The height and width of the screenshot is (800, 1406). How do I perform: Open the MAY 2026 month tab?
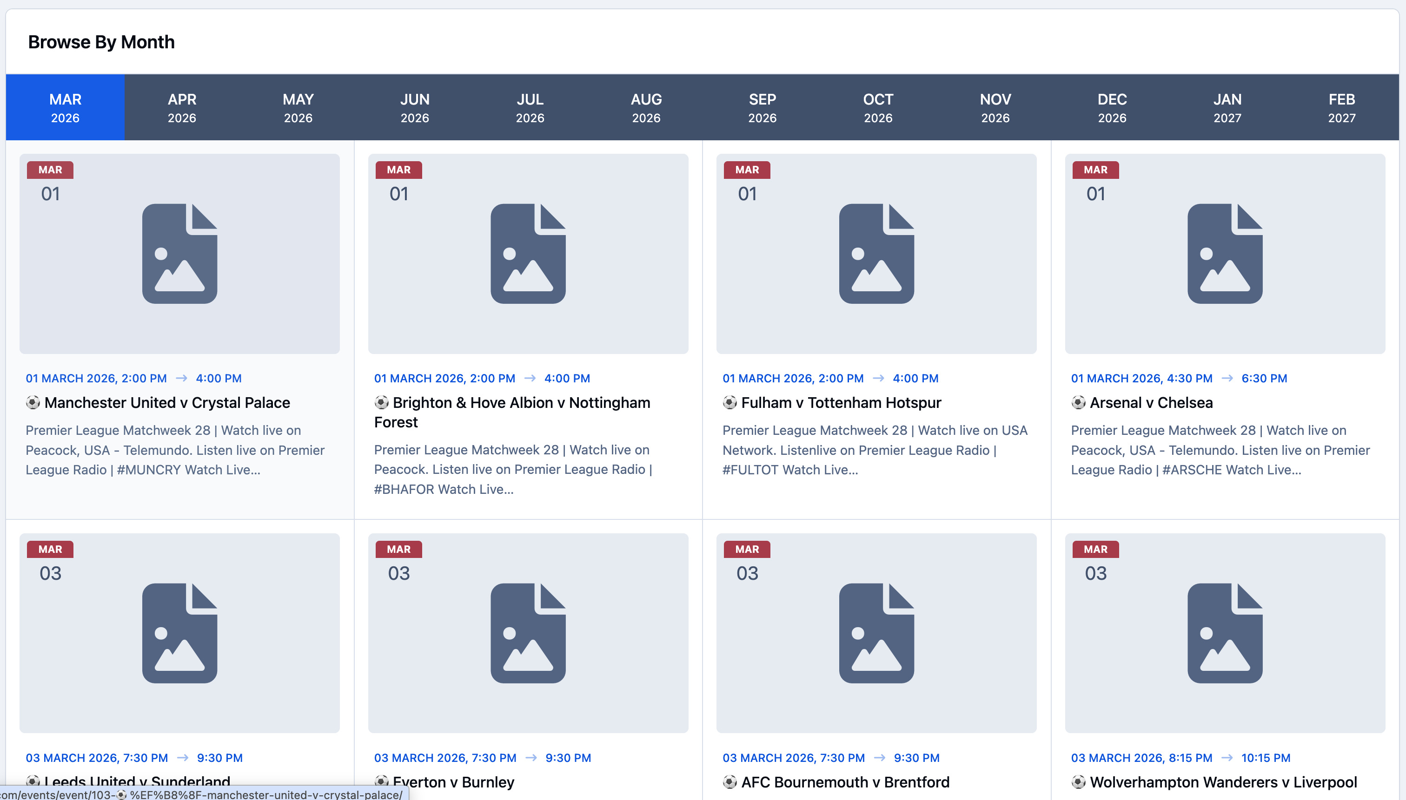298,108
